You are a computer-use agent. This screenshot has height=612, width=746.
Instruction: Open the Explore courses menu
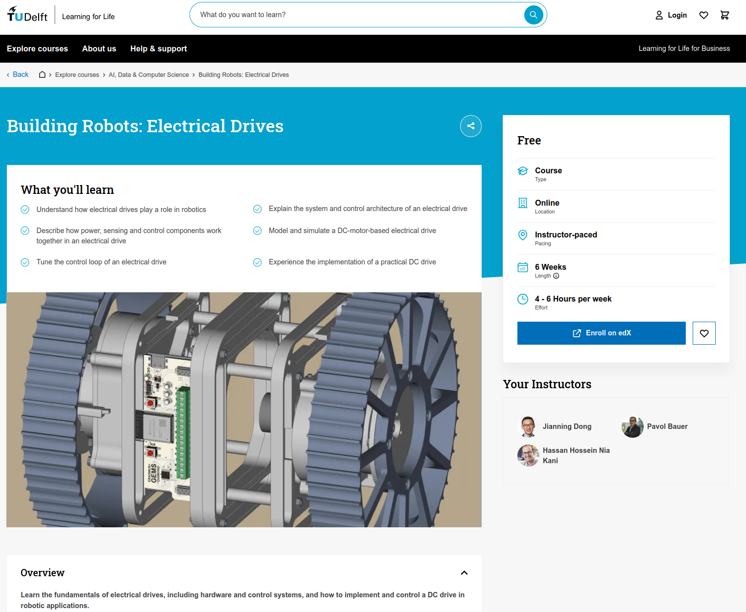[x=37, y=48]
